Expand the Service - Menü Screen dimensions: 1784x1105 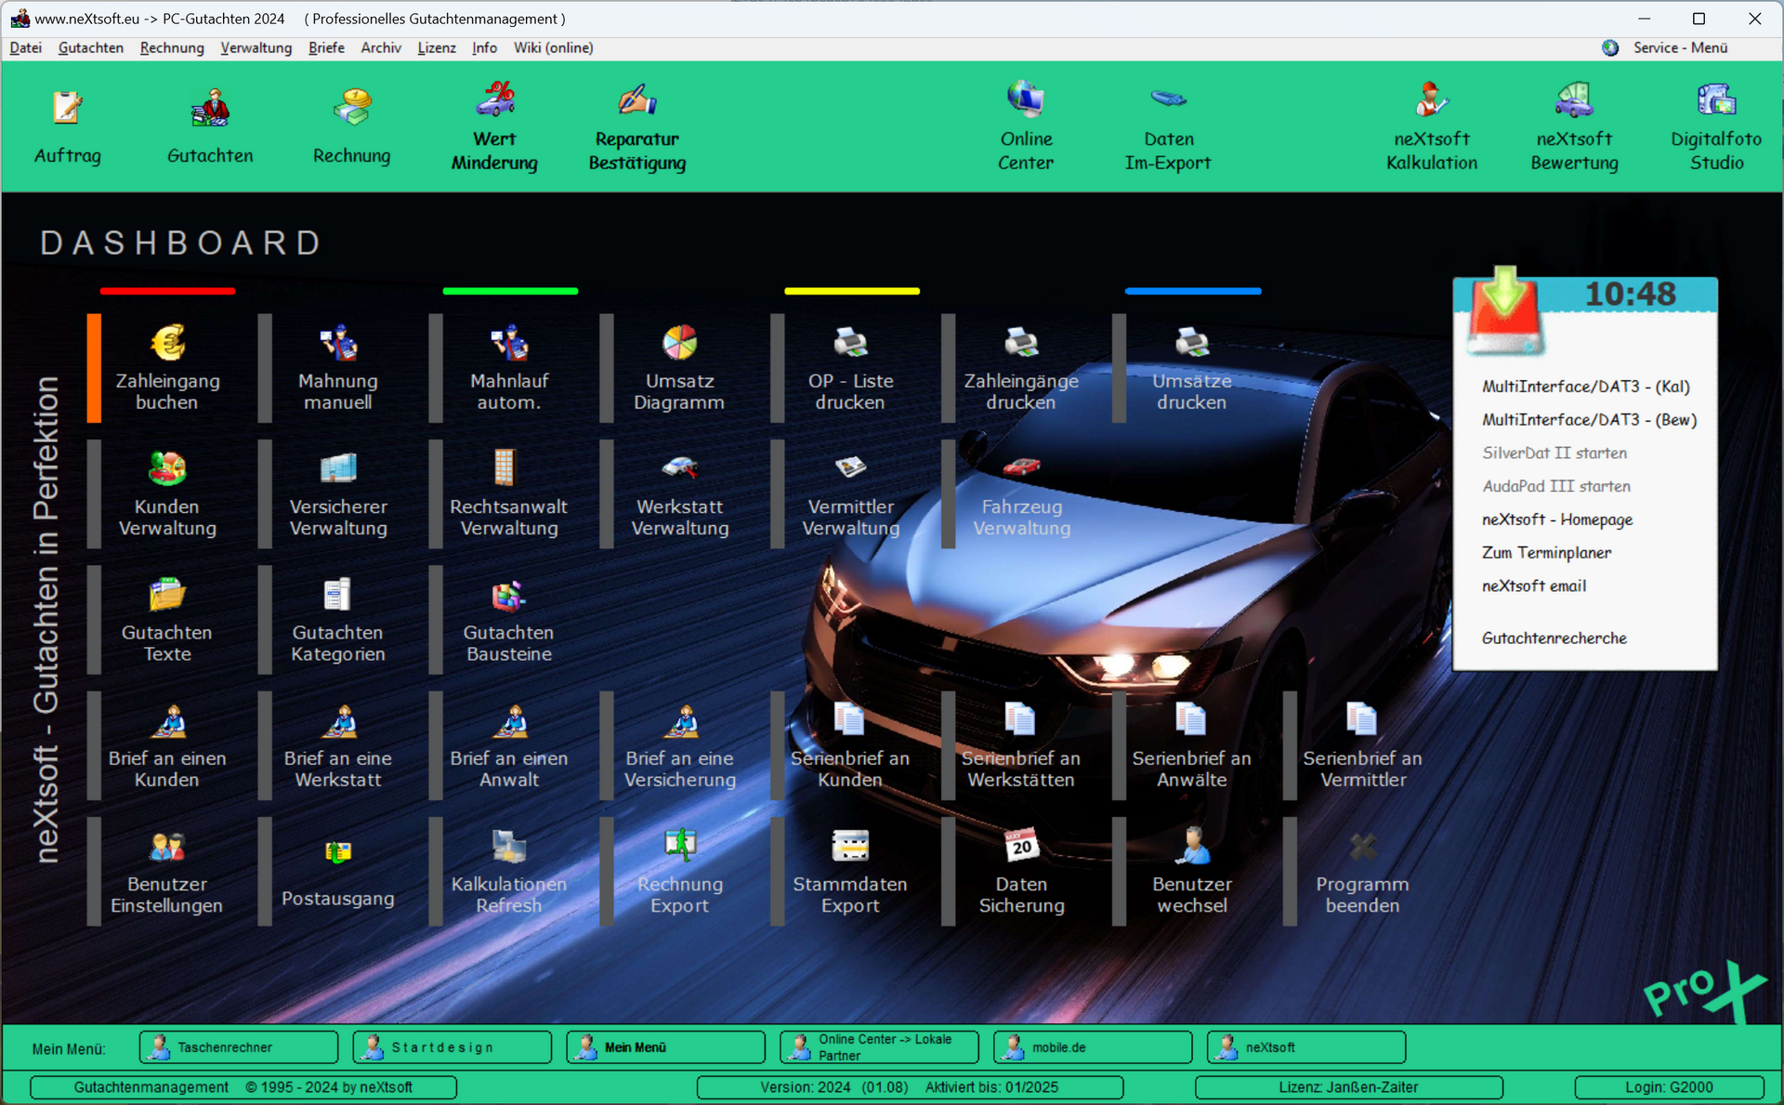tap(1679, 47)
